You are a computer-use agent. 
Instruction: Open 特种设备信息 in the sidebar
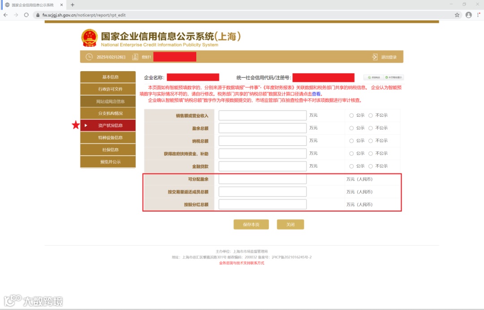pos(108,138)
